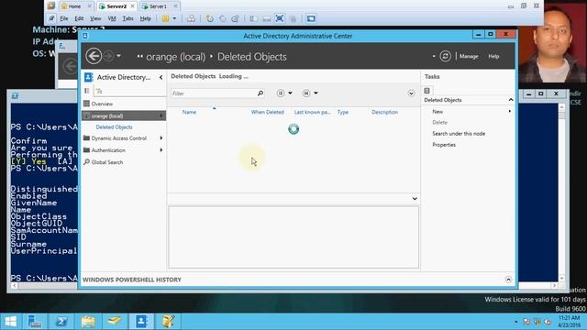
Task: Expand orange (local) submenu arrow
Action: coord(161,115)
